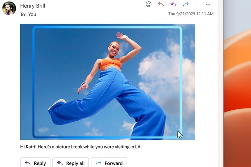Open the more actions ellipsis menu
Image resolution: width=251 pixels, height=167 pixels.
[x=208, y=4]
